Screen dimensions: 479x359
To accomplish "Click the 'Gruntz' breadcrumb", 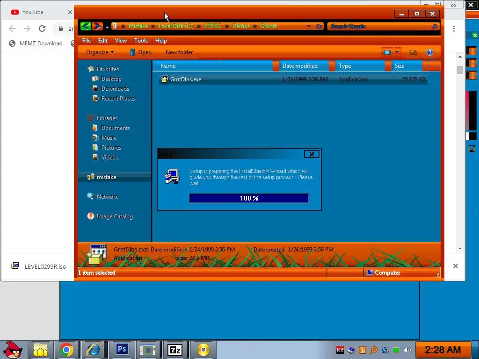I will 269,26.
